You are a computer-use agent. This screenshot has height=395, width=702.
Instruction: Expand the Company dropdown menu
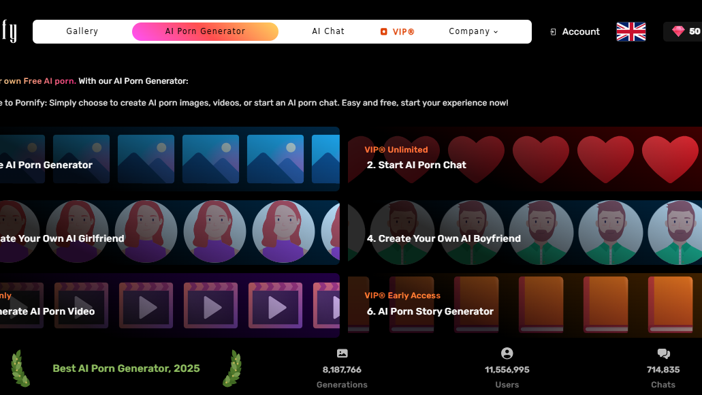click(x=473, y=31)
